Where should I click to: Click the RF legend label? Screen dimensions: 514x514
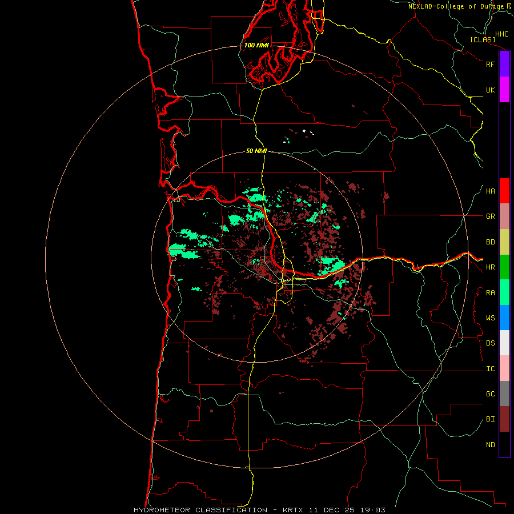490,64
